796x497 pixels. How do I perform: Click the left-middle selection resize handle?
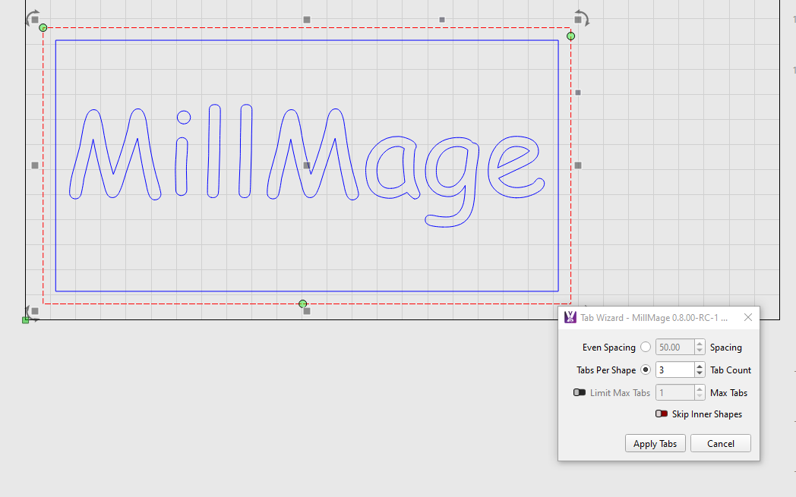pos(35,165)
